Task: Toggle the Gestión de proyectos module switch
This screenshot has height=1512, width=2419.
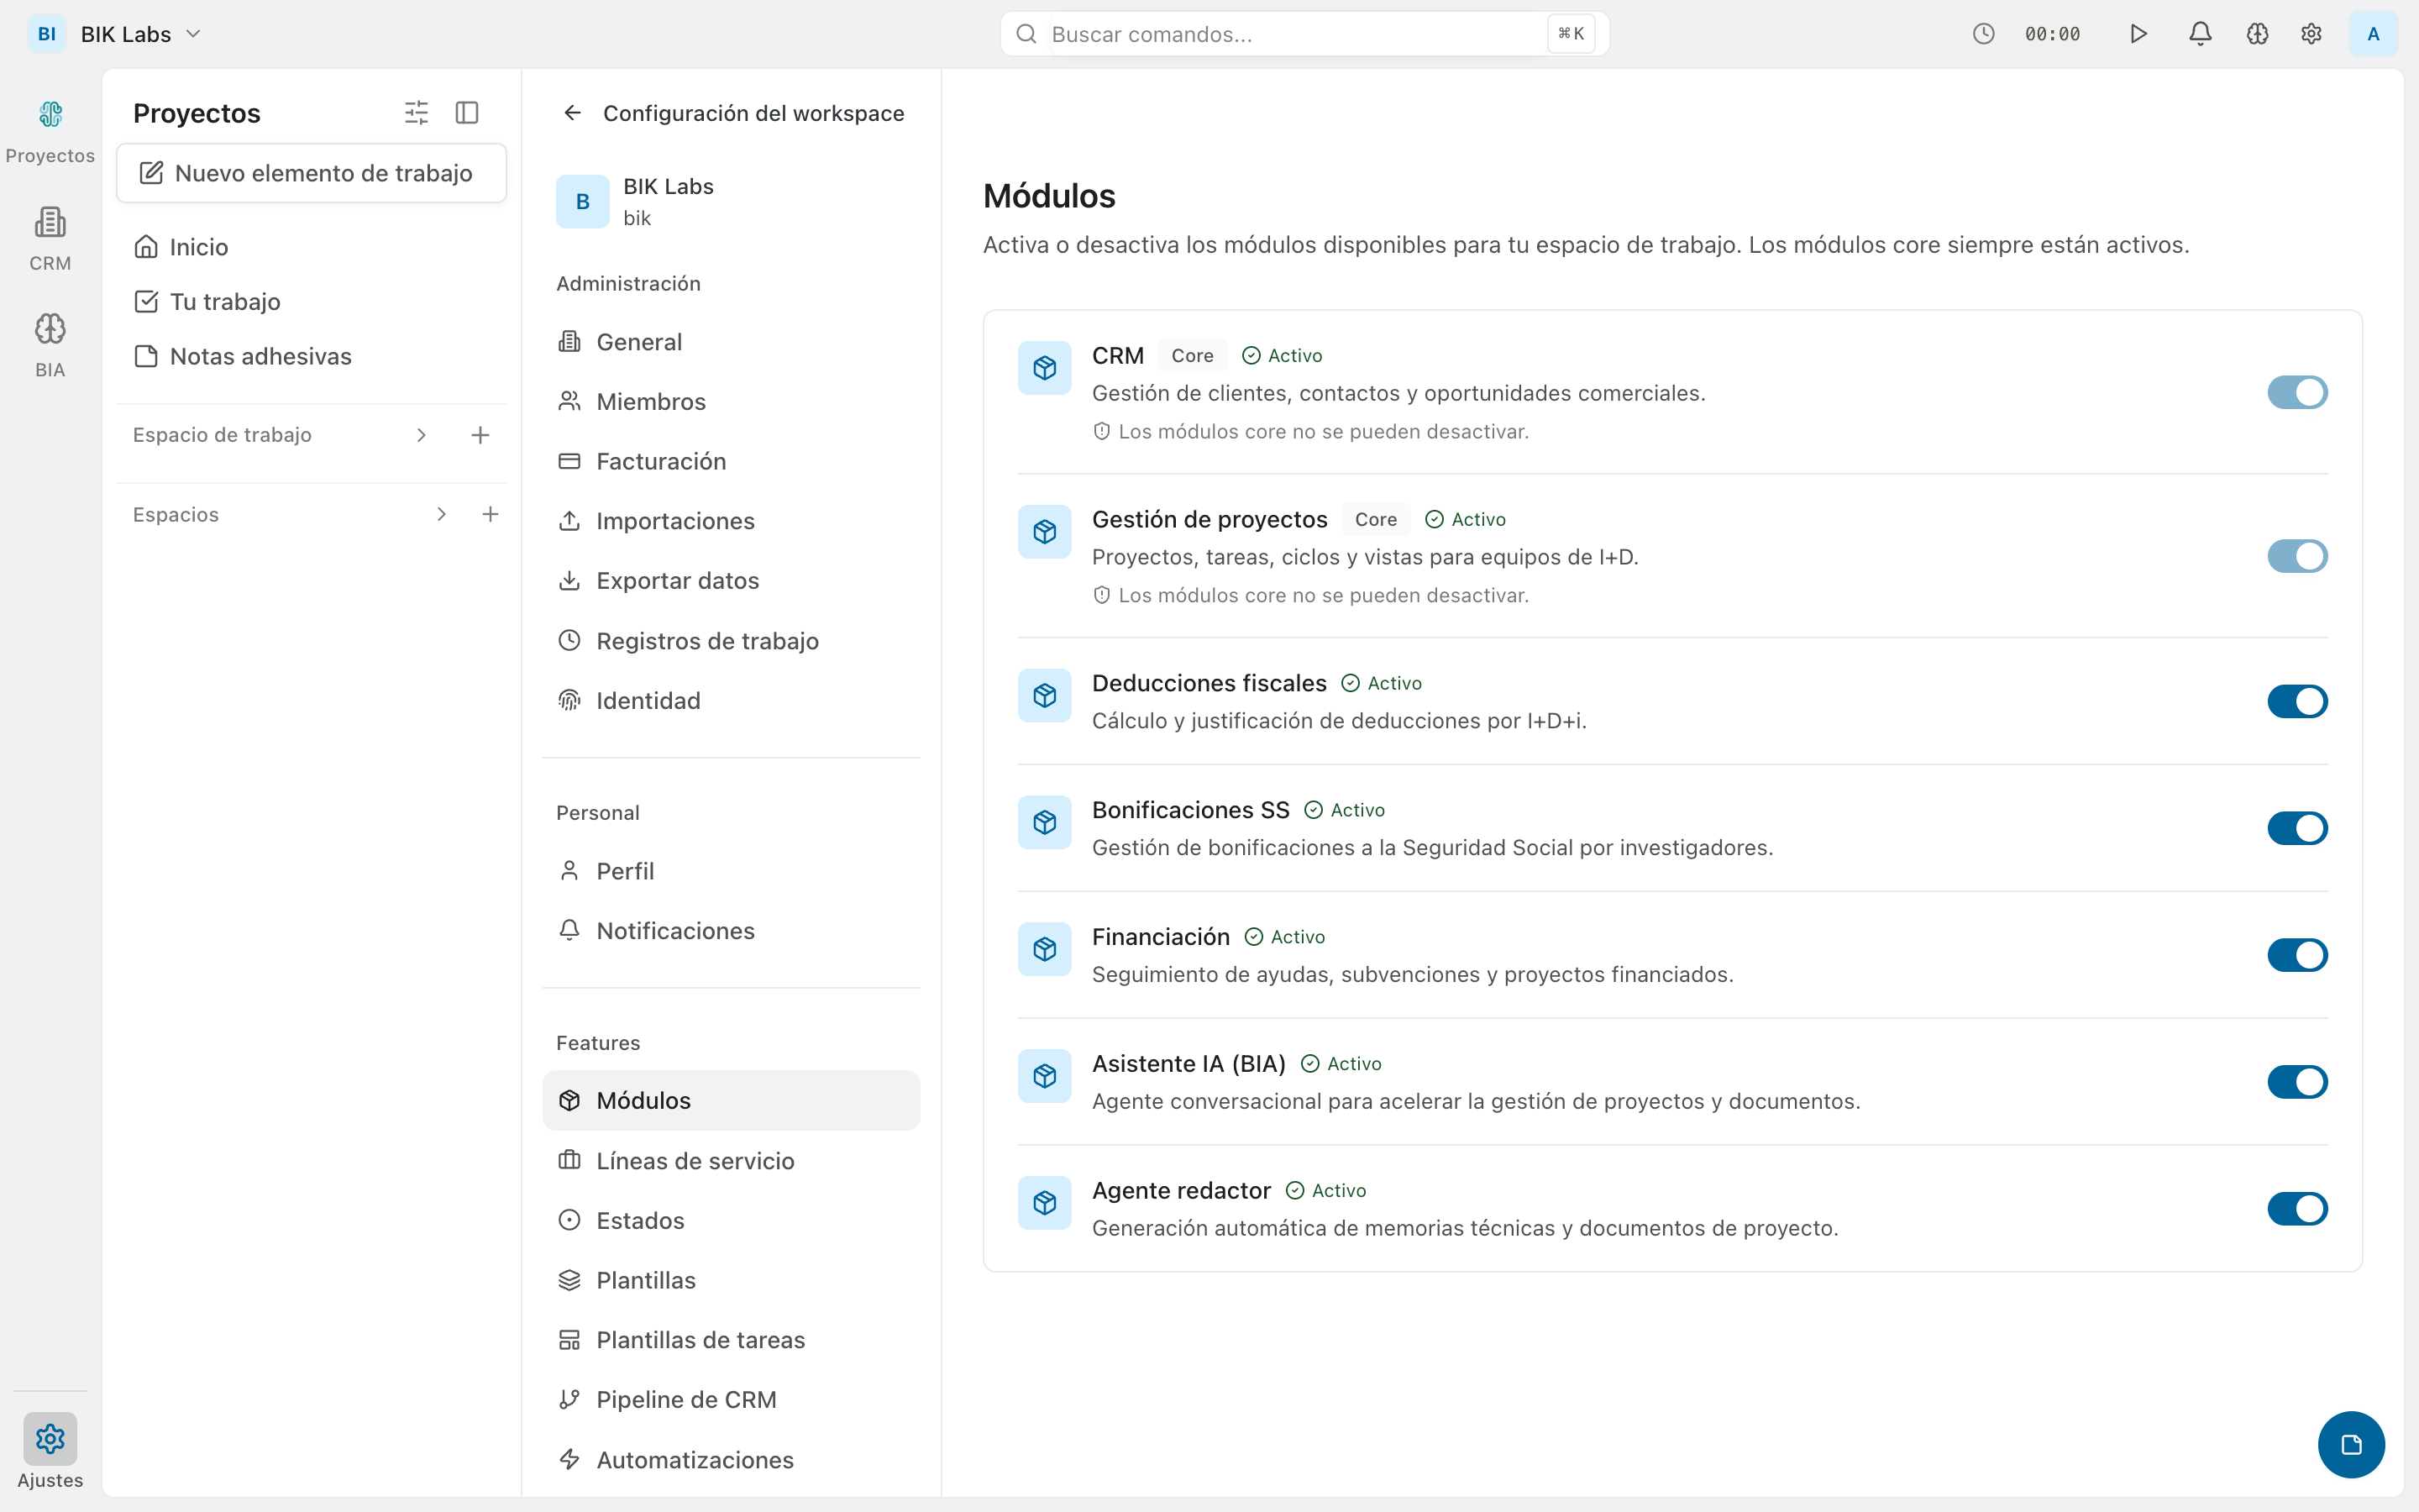Action: pyautogui.click(x=2297, y=556)
